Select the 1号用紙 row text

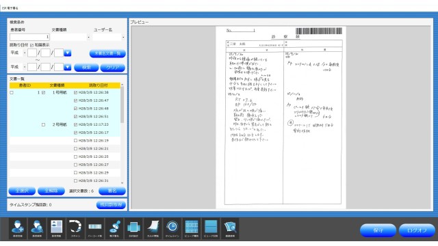click(x=60, y=93)
